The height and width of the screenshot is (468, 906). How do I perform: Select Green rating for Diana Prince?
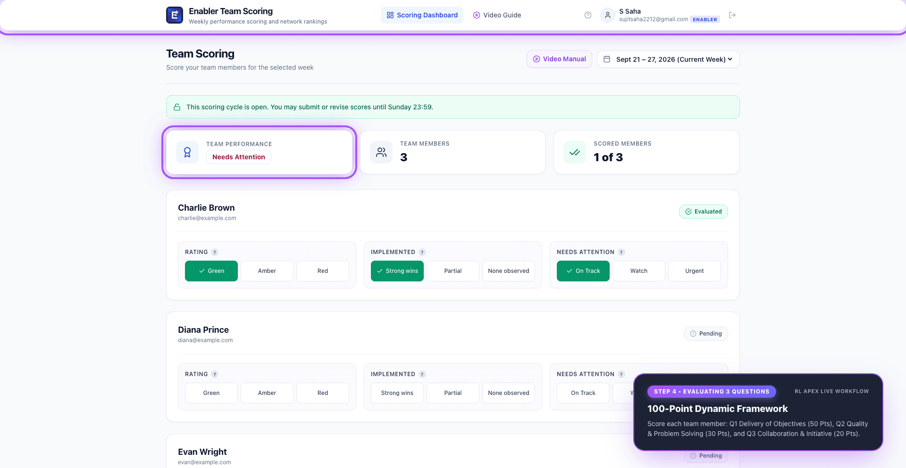[x=211, y=393]
